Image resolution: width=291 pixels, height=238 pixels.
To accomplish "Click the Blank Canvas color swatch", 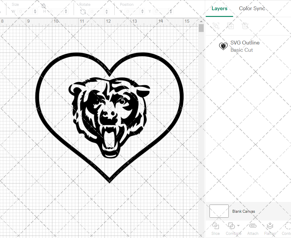I will pyautogui.click(x=219, y=211).
